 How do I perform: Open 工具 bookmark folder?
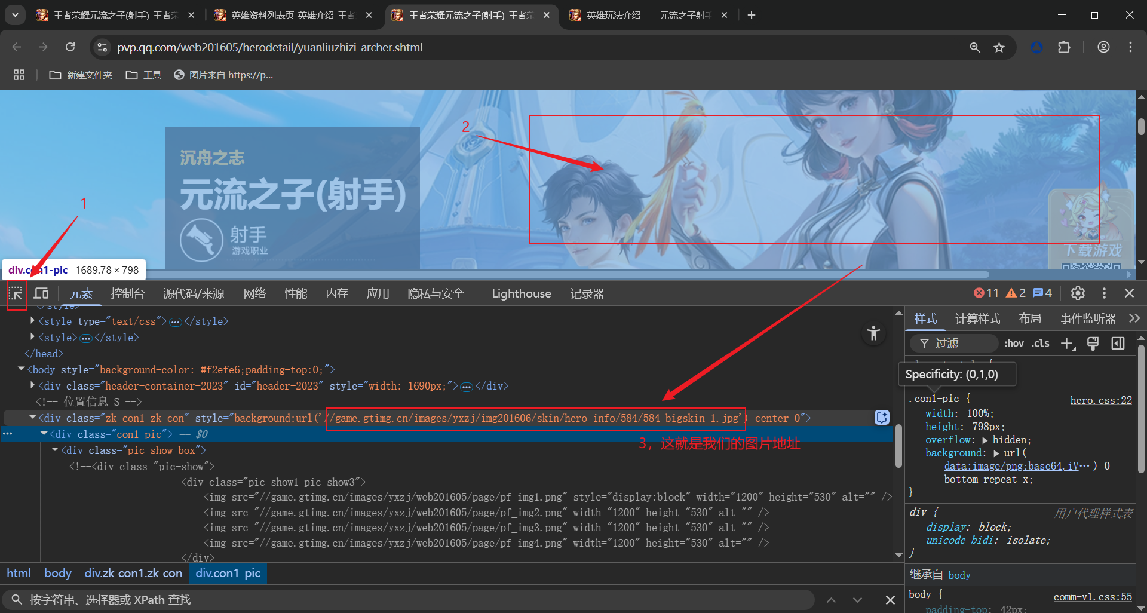click(143, 75)
